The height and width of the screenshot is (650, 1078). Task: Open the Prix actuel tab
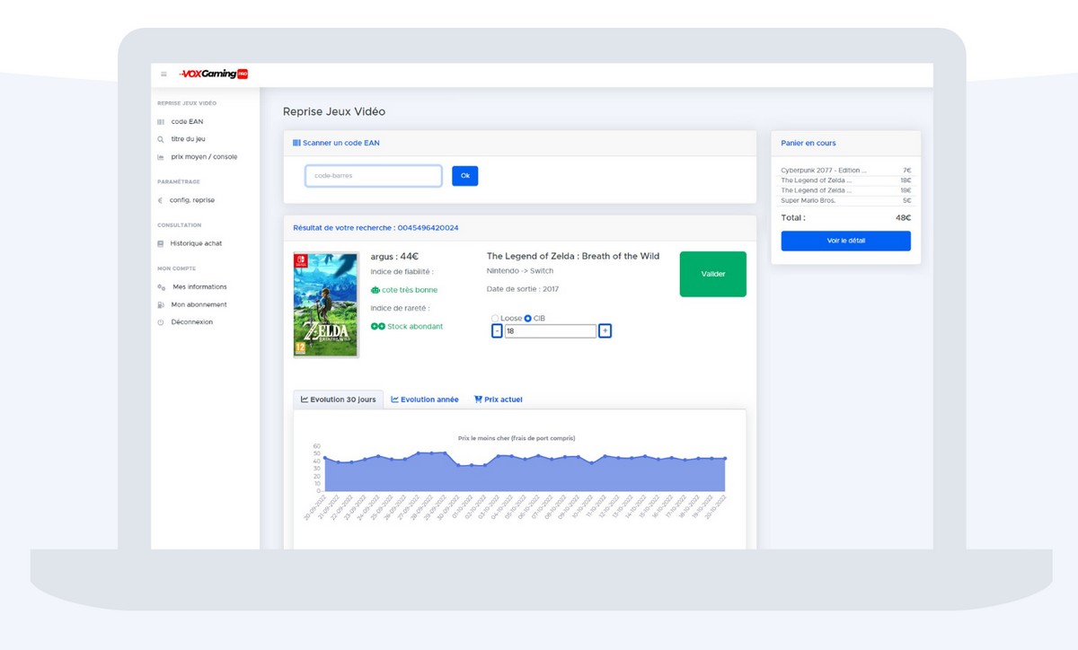498,400
